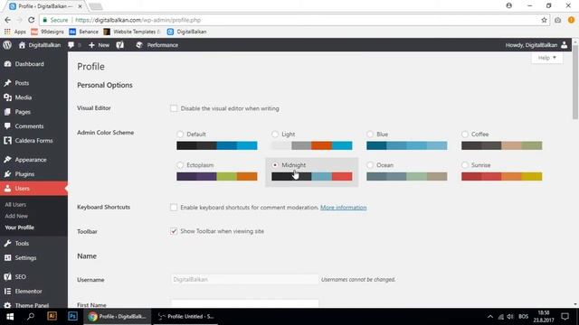This screenshot has height=325, width=579.
Task: Click the Appearance brush icon
Action: click(7, 160)
